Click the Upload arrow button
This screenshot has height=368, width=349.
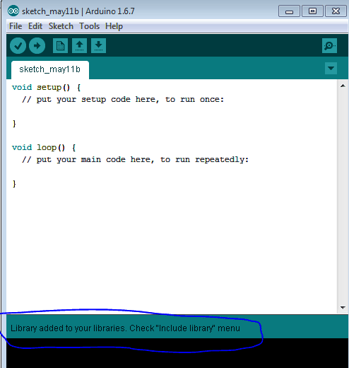(37, 45)
